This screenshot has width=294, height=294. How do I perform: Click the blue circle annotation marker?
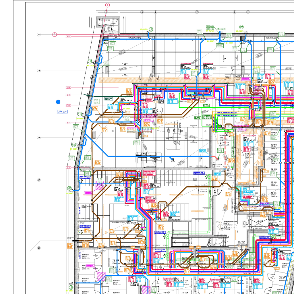[x=58, y=102]
